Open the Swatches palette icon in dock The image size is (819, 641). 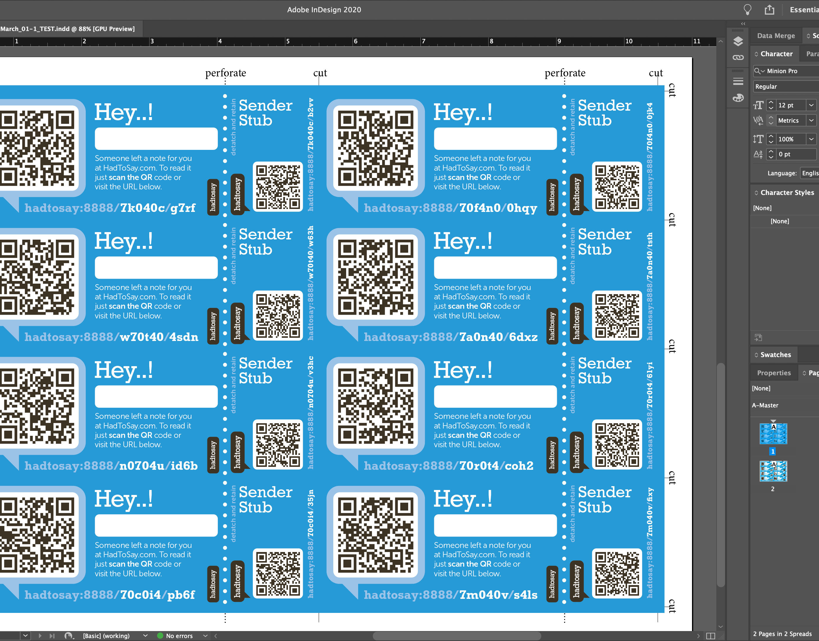[x=738, y=98]
